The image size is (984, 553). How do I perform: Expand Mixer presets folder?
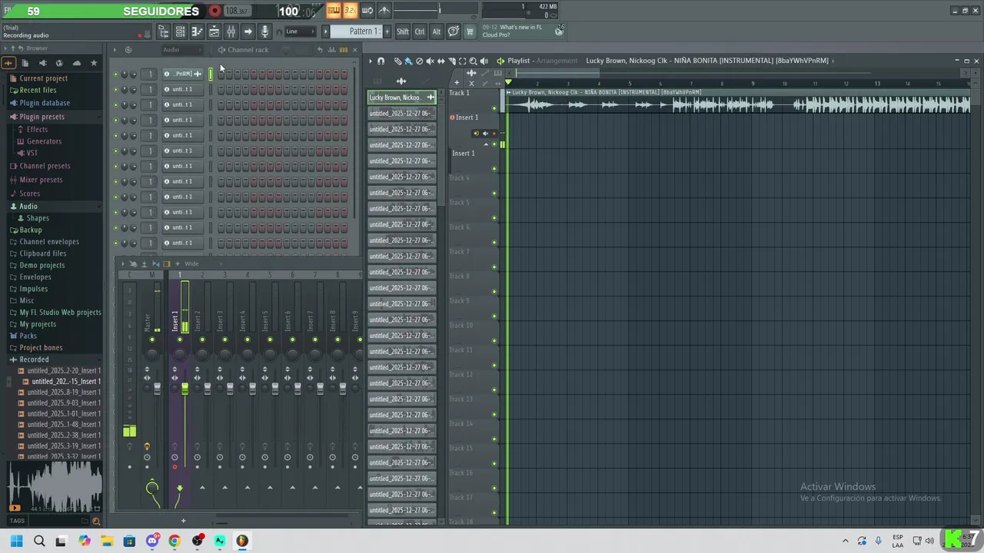41,180
